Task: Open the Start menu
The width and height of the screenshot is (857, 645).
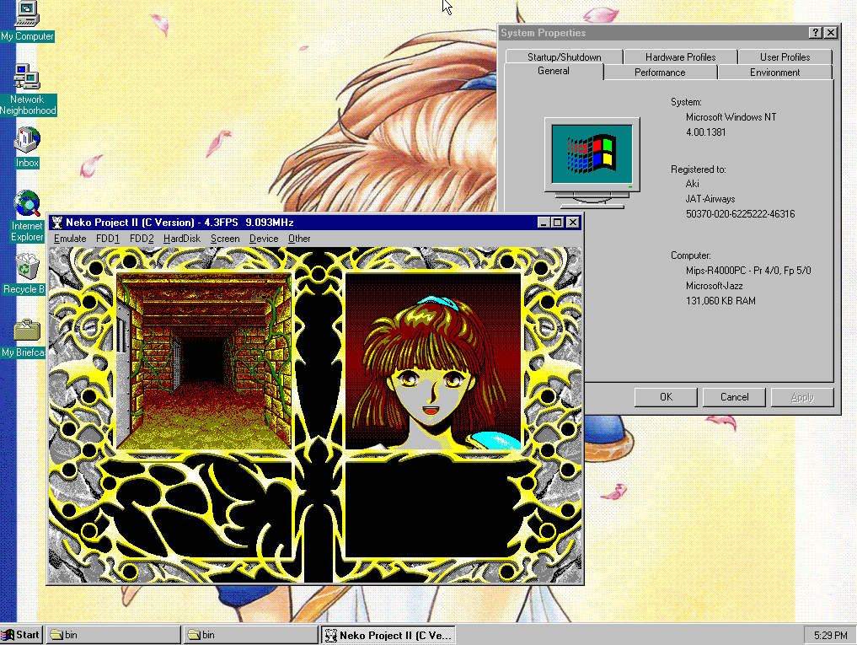Action: [x=22, y=635]
